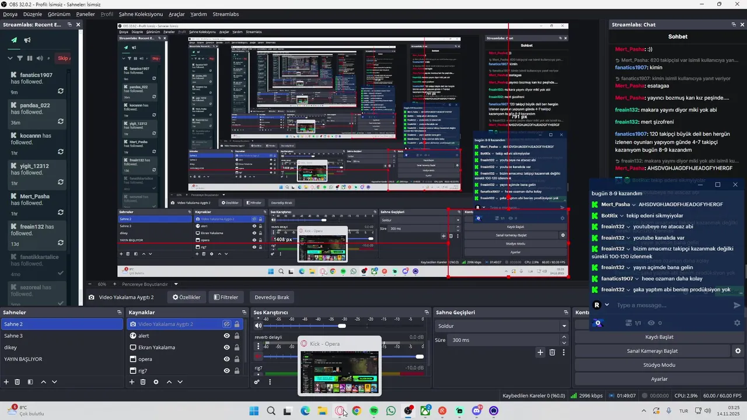This screenshot has width=747, height=420.
Task: Unlock the opera source
Action: coord(237,359)
